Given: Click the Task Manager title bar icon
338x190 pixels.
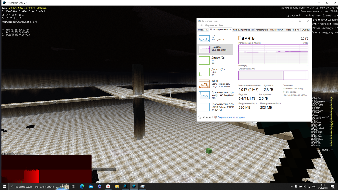Looking at the screenshot, I should 200,21.
